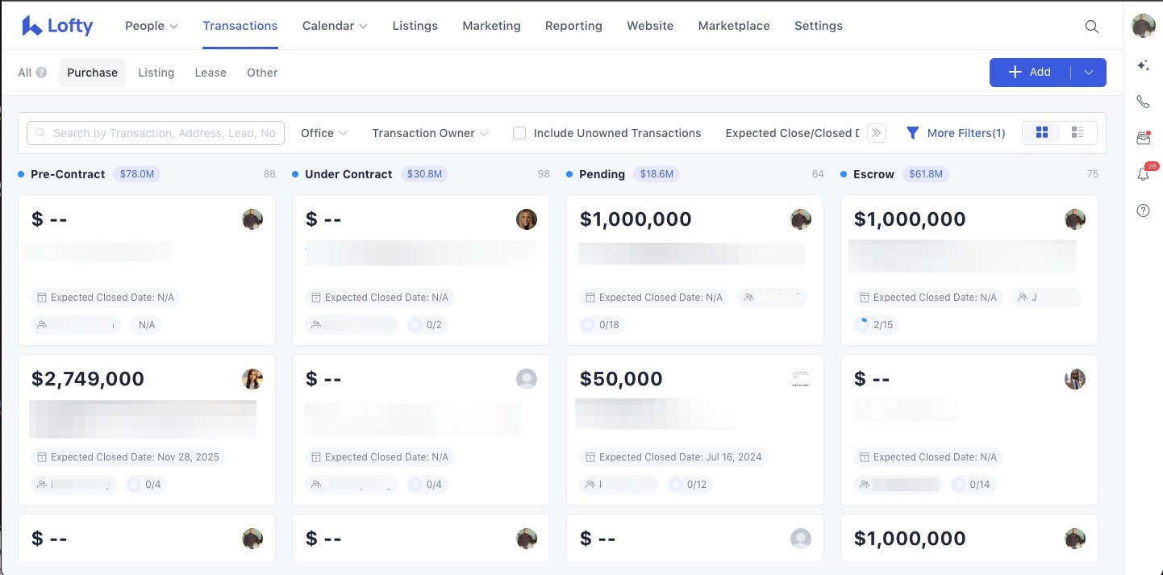Open the AI assistant sparkle icon

(1143, 66)
